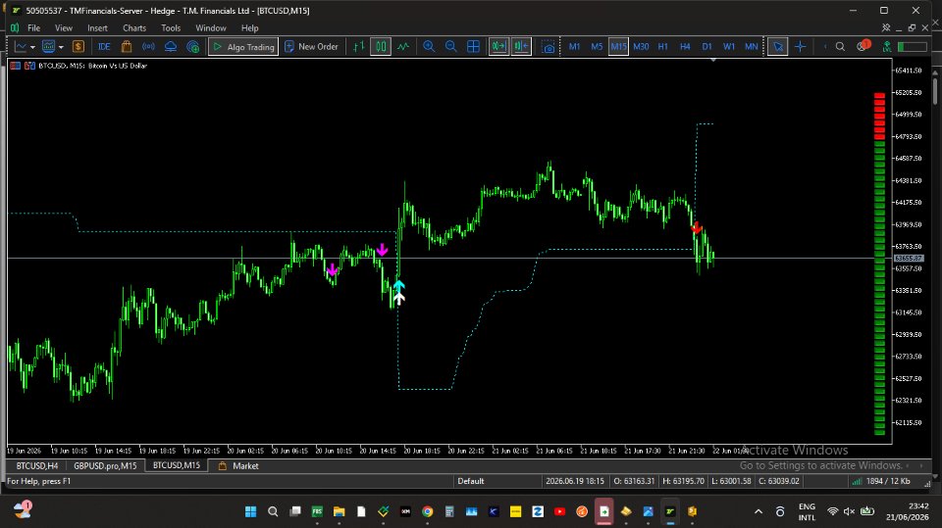The width and height of the screenshot is (942, 528).
Task: Select the M1 timeframe
Action: (574, 46)
